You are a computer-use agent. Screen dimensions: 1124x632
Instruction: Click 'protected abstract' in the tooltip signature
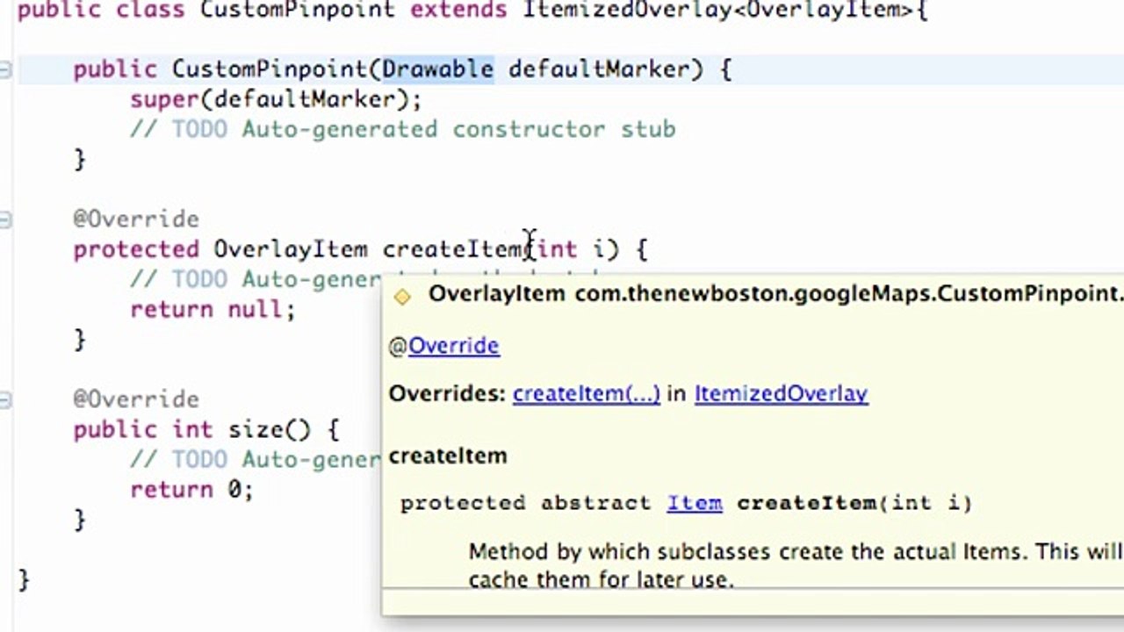point(525,503)
